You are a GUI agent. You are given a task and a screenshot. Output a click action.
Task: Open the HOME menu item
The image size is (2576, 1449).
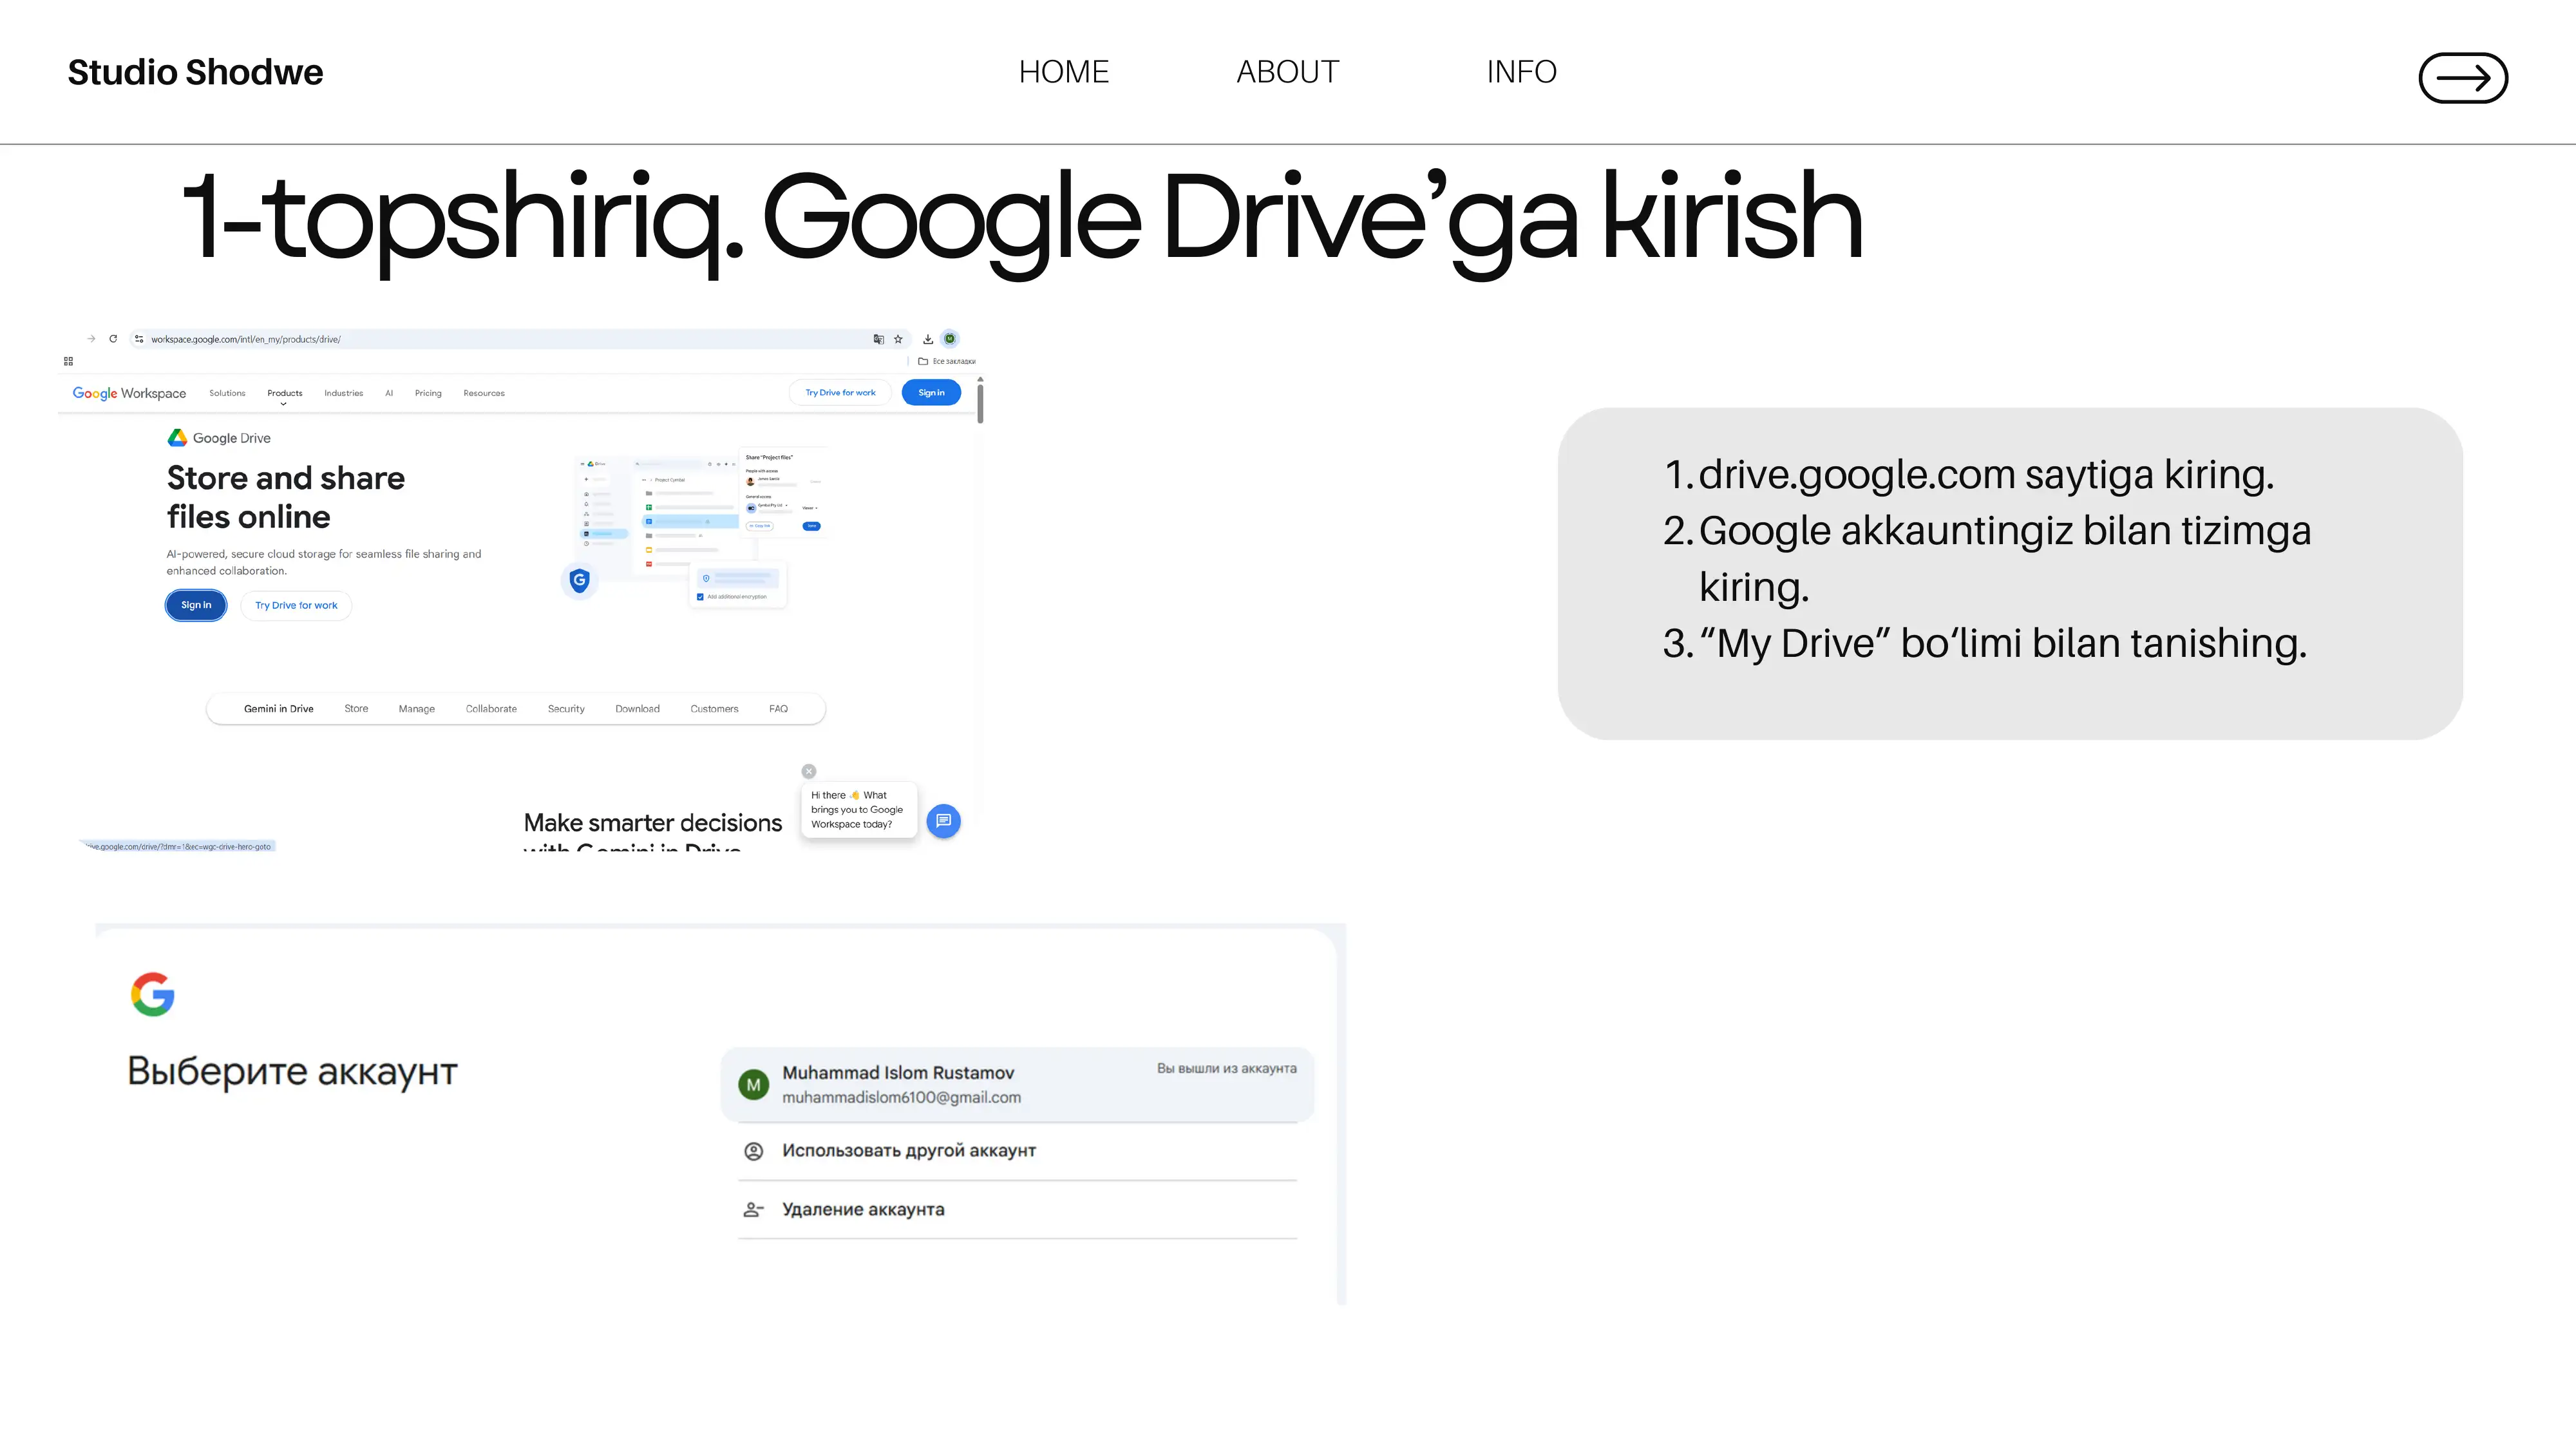(x=1064, y=72)
